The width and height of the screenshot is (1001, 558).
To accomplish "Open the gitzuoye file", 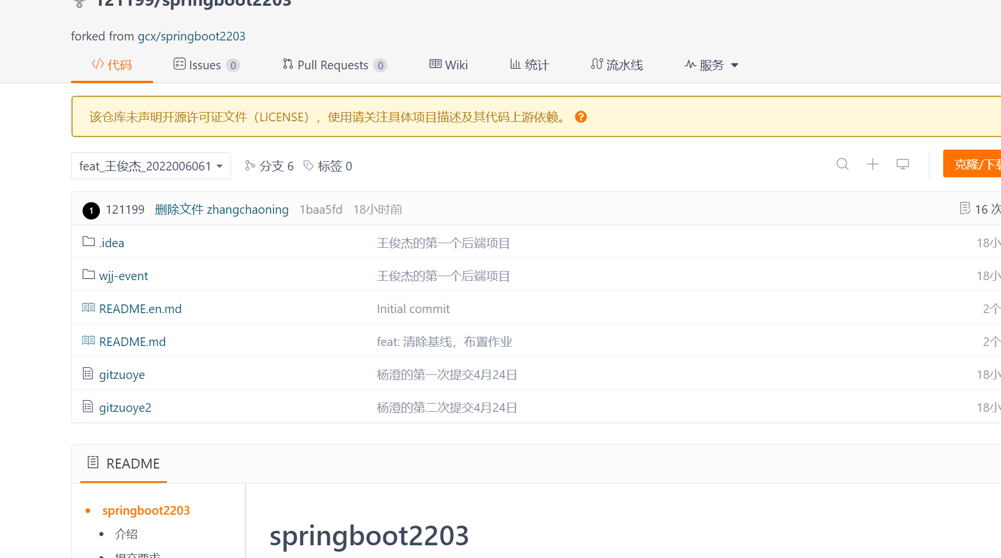I will [122, 374].
